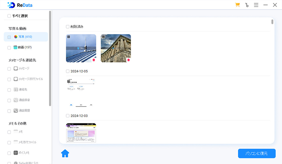The width and height of the screenshot is (282, 164).
Task: Select all 削除済み items checkbox
Action: 68,27
